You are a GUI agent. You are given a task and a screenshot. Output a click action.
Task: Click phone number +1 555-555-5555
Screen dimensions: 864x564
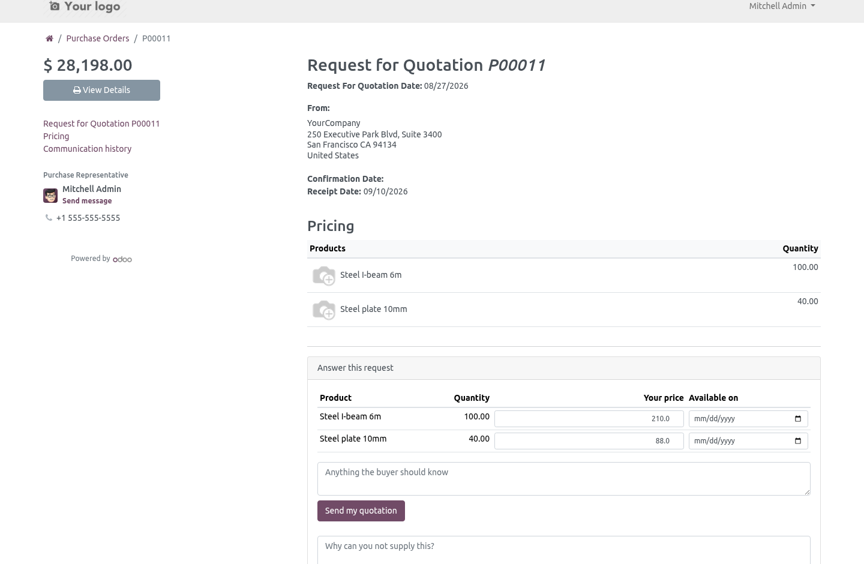88,218
